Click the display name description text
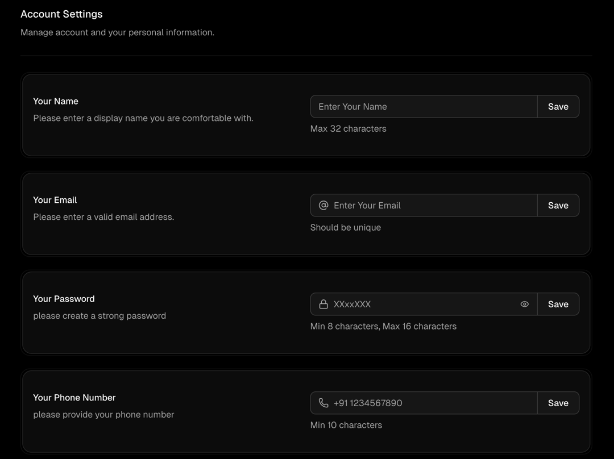 (x=143, y=118)
